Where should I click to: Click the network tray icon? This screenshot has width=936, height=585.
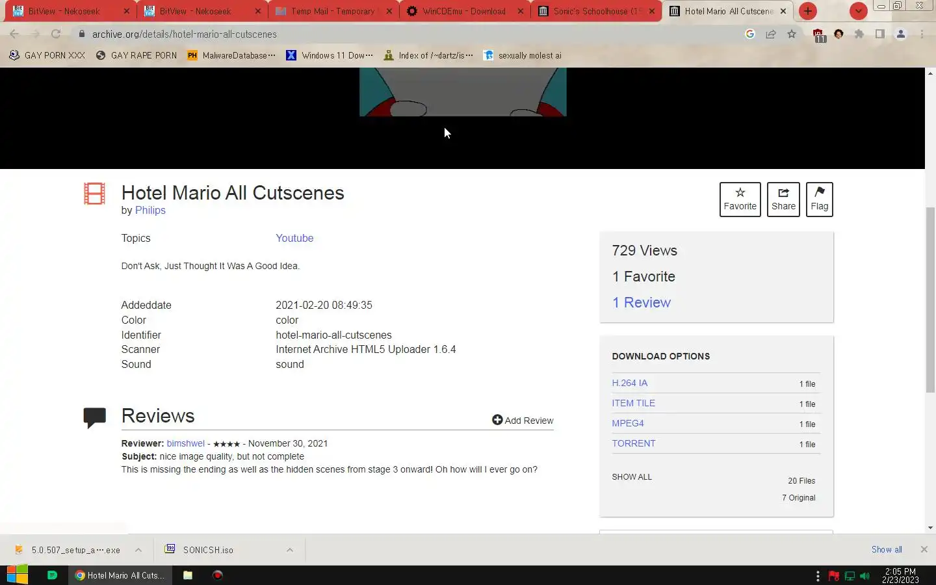[850, 576]
